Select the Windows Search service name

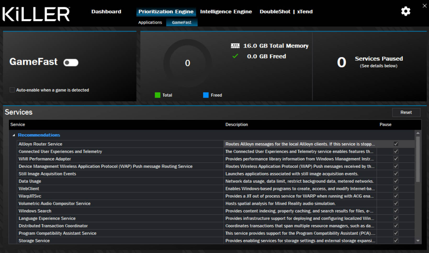coord(35,211)
